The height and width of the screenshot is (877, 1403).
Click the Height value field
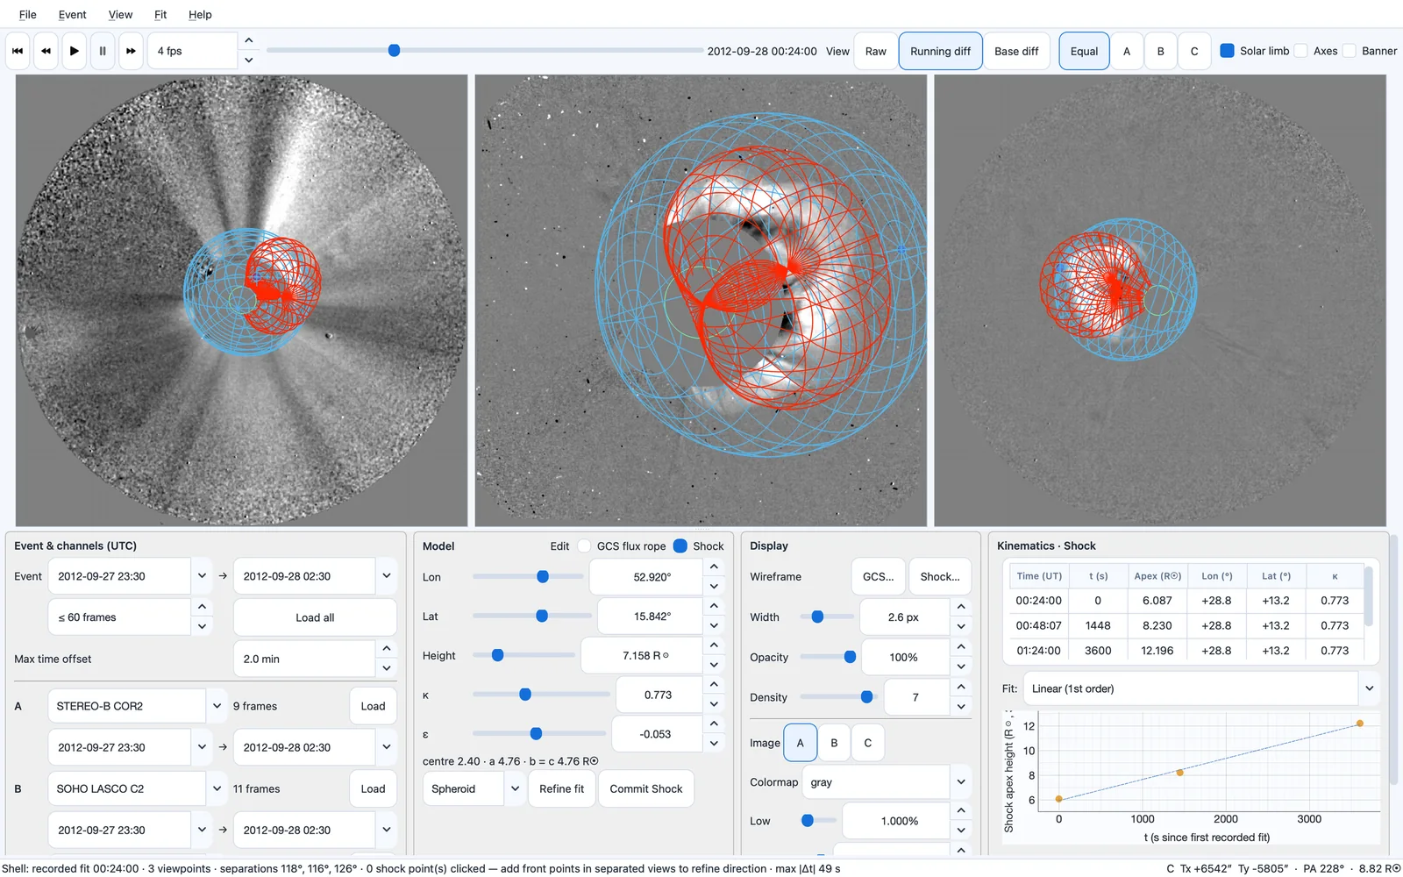(643, 655)
